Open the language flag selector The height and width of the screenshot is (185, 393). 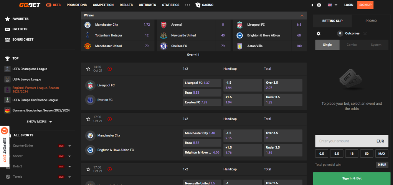(332, 5)
